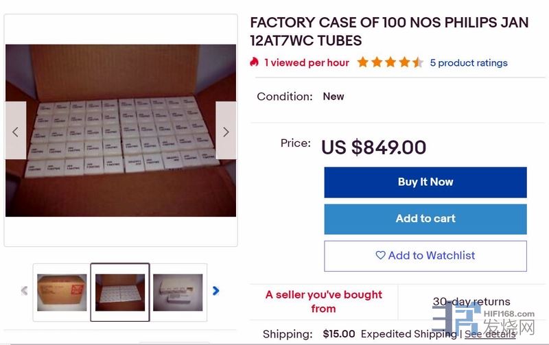Image resolution: width=549 pixels, height=345 pixels.
Task: Click the 30-day returns text
Action: tap(471, 301)
